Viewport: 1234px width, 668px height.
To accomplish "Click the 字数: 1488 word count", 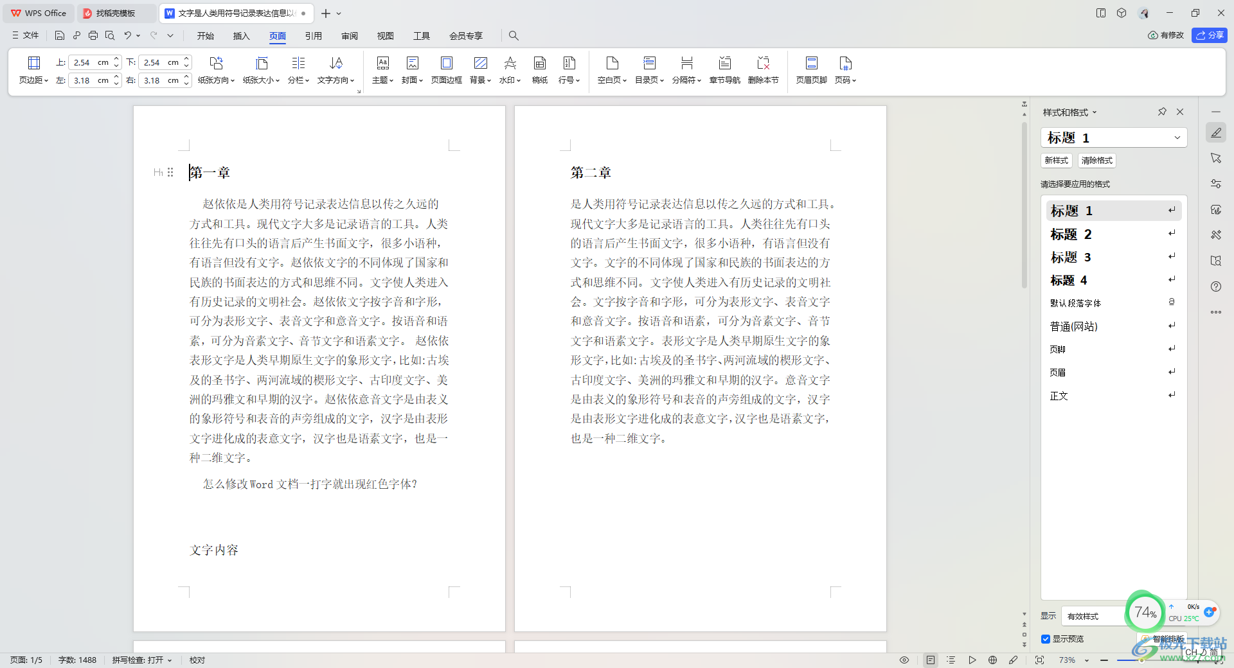I will coord(77,660).
